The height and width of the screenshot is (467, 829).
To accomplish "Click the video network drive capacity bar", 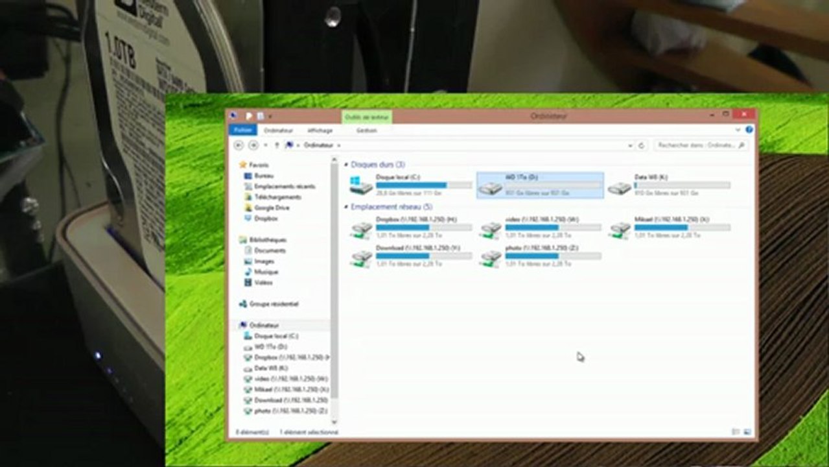I will [553, 228].
